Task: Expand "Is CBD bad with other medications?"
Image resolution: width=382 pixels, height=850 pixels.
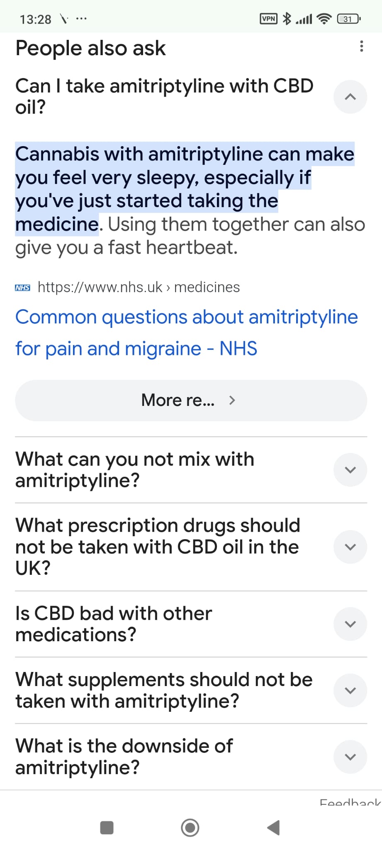Action: [350, 624]
